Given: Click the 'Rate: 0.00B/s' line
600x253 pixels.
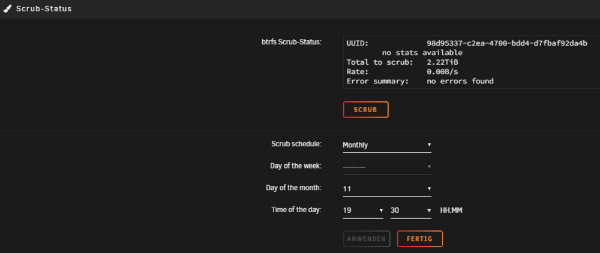Looking at the screenshot, I should (402, 72).
